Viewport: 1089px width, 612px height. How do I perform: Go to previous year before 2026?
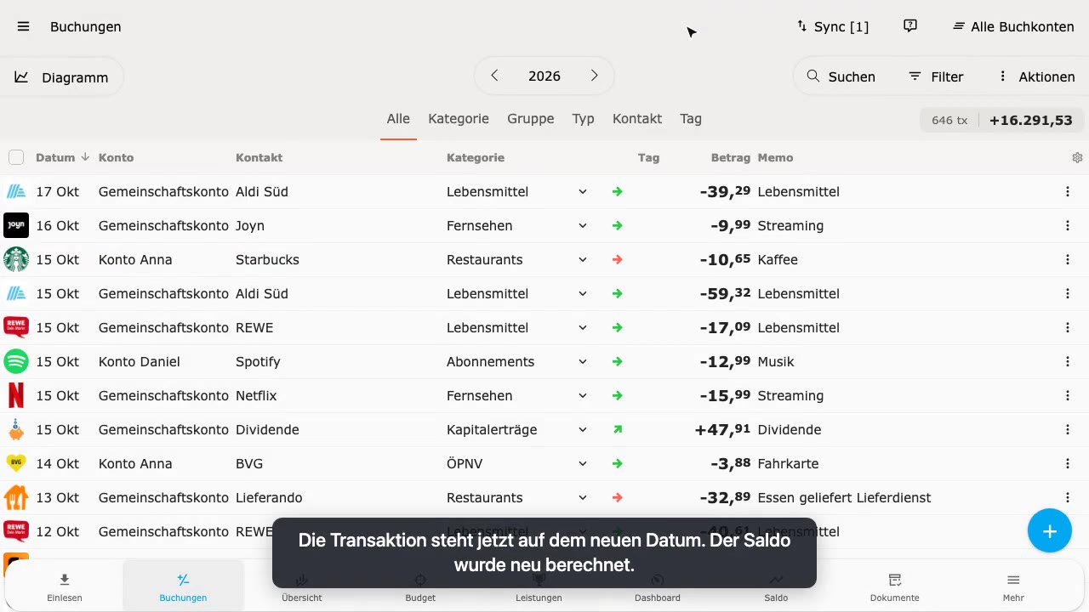point(494,76)
